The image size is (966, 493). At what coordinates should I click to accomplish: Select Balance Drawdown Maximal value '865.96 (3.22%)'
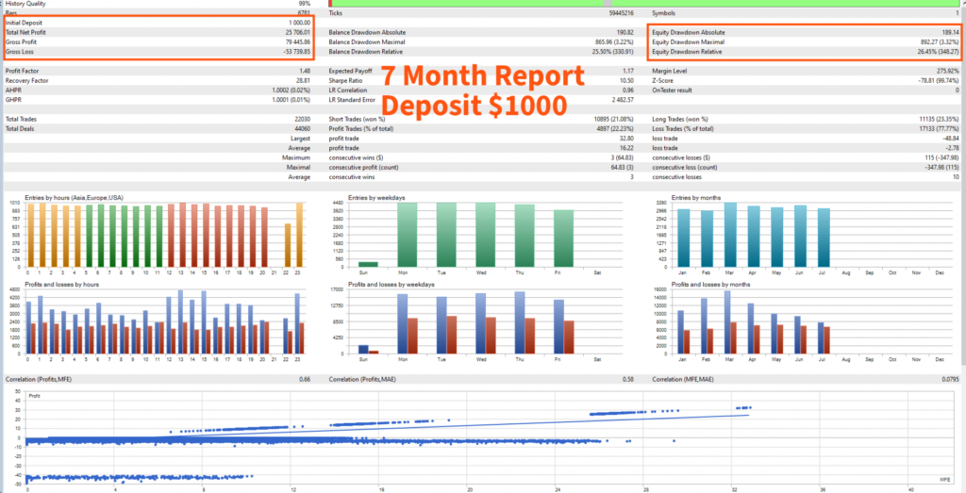(614, 41)
